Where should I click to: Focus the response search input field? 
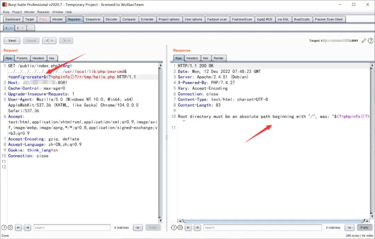(x=262, y=228)
